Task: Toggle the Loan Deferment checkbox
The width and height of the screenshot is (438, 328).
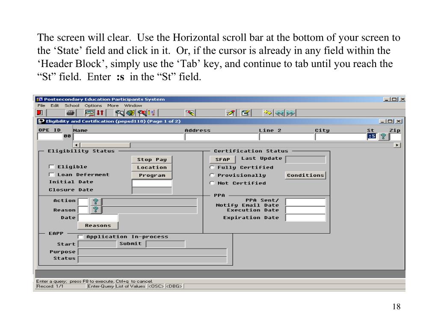Action: [x=52, y=175]
